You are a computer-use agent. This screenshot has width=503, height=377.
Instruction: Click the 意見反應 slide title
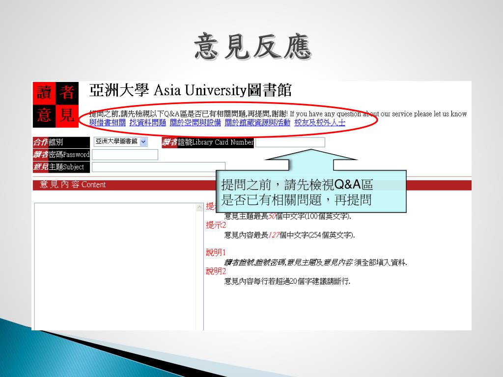click(x=252, y=47)
